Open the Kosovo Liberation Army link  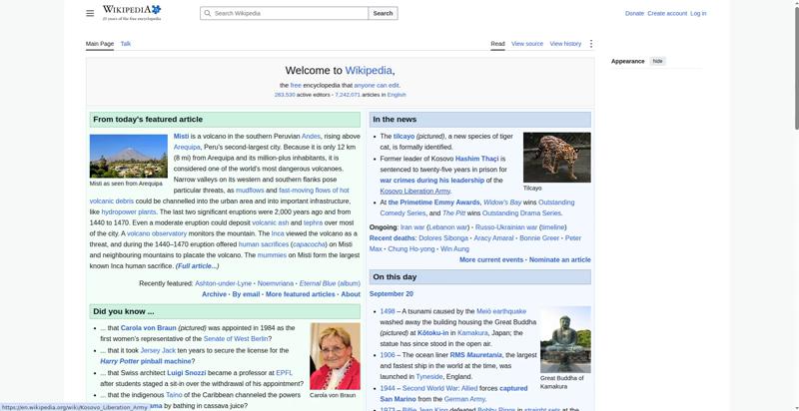[415, 192]
